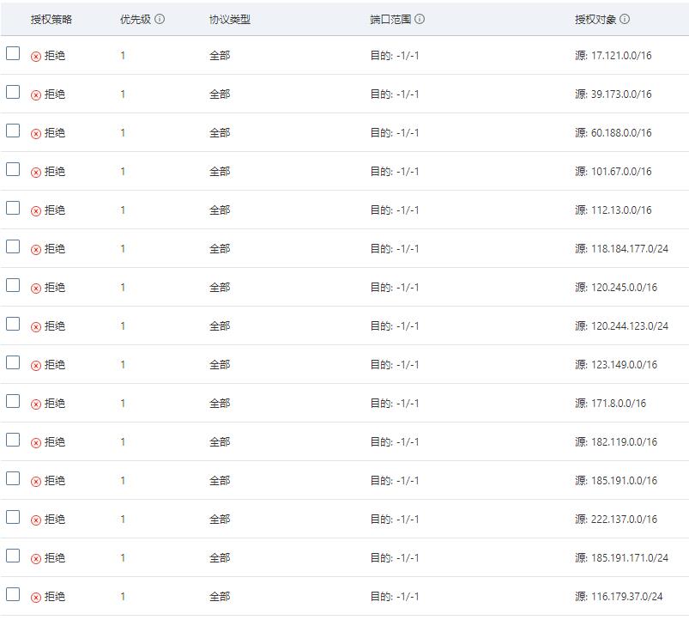Select the checkbox for rule 222.137.0.0/16
The image size is (689, 620).
pos(13,517)
